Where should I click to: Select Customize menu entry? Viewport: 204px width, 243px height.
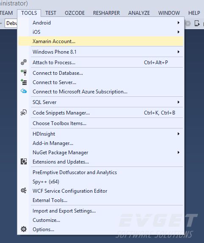click(101, 220)
